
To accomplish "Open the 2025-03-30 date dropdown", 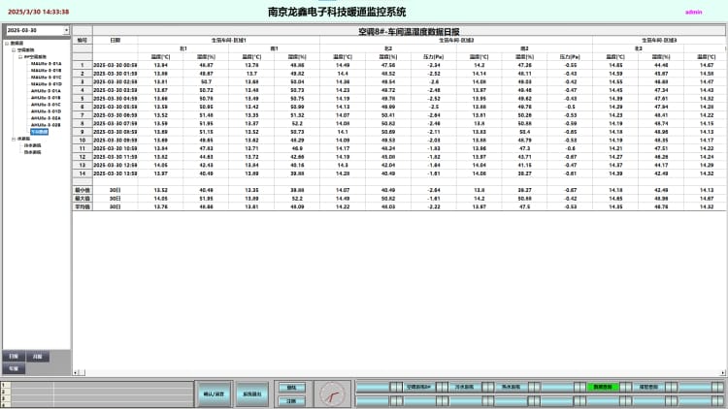I will [66, 31].
